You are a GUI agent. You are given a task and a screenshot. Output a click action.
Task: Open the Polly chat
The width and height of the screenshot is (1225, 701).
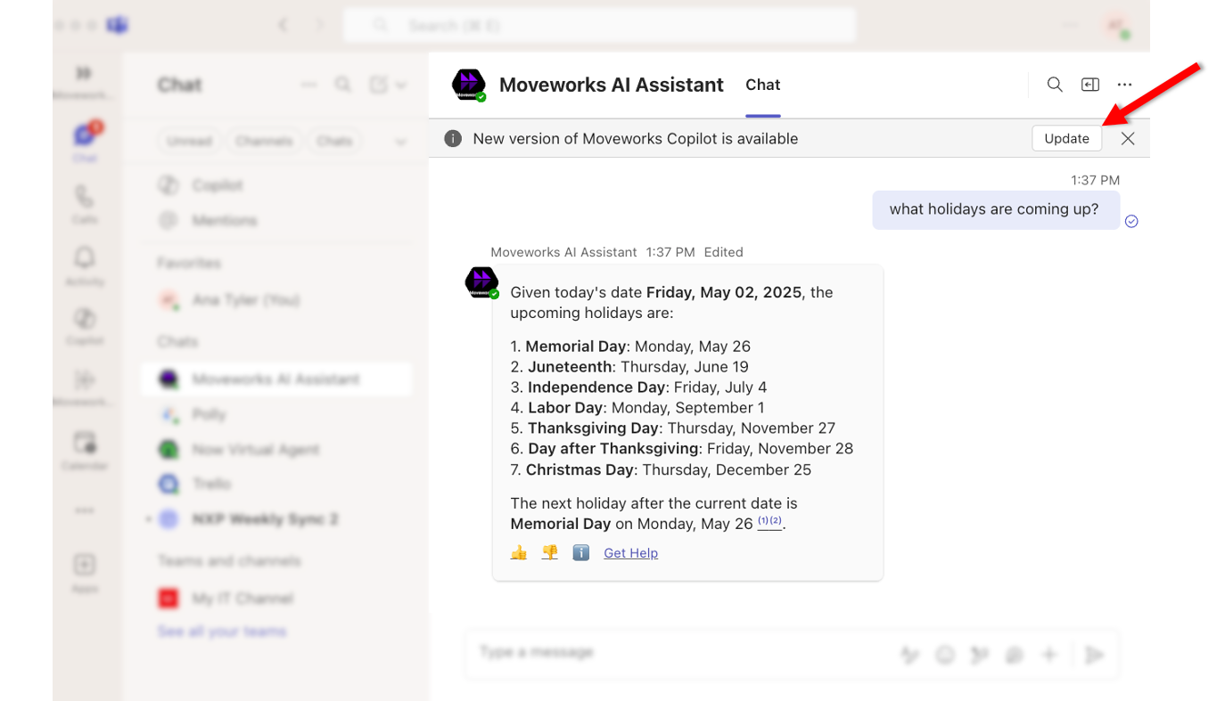(276, 414)
